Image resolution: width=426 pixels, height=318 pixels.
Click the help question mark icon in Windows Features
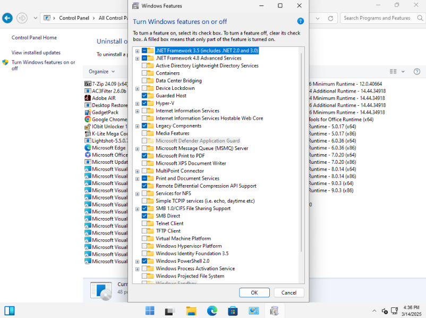(300, 21)
